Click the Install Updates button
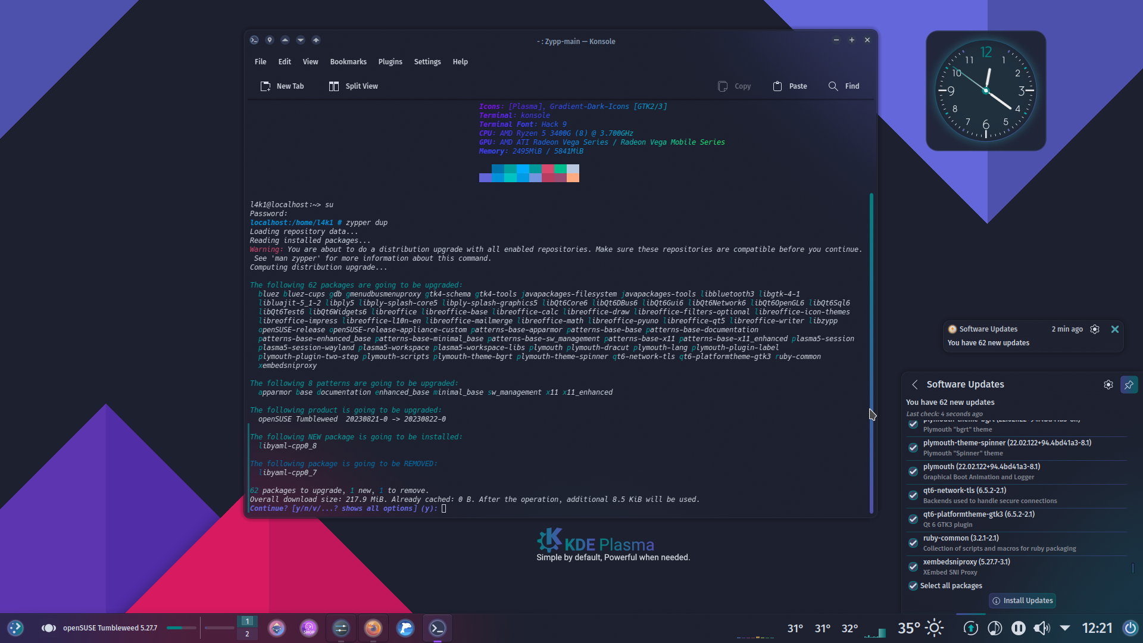1143x643 pixels. (1022, 600)
